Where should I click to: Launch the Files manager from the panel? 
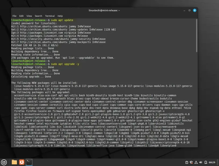click(14, 162)
